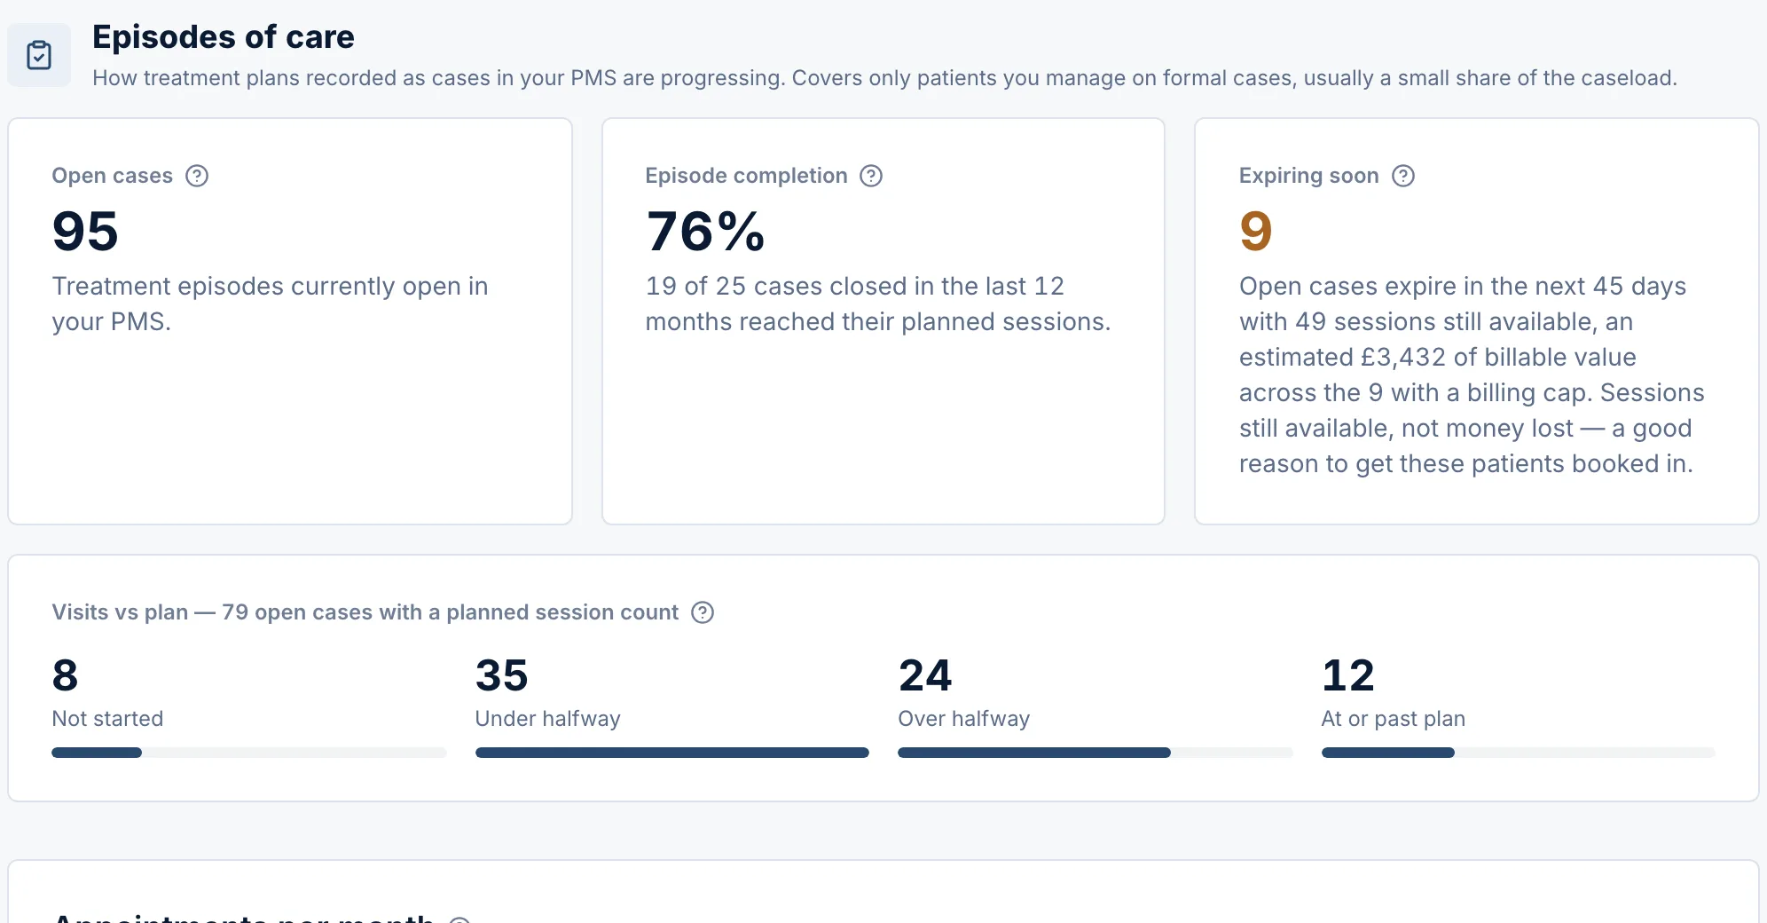
Task: Show help for Visits vs plan
Action: (703, 612)
